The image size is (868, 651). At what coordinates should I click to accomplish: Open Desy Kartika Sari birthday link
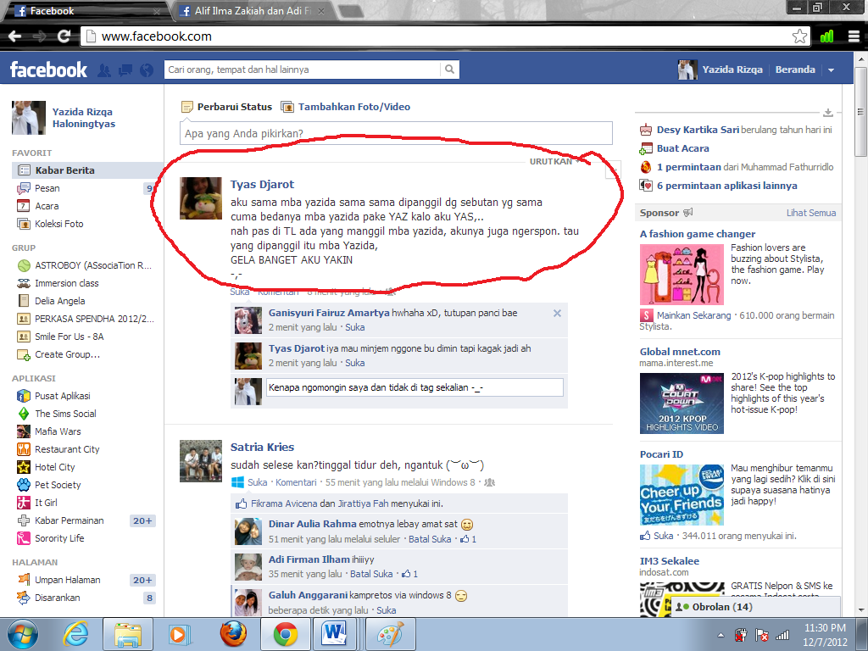click(698, 130)
